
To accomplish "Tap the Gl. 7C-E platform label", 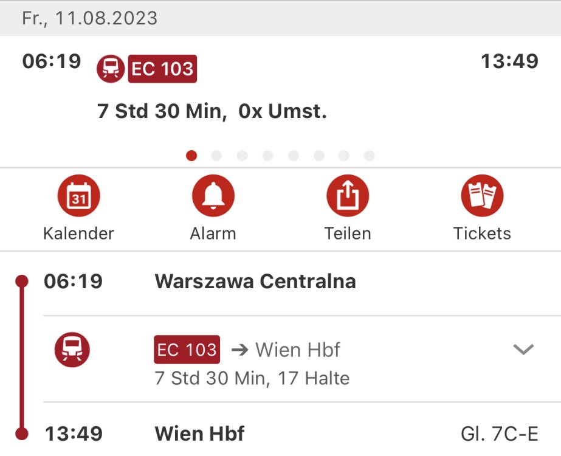I will pos(500,434).
